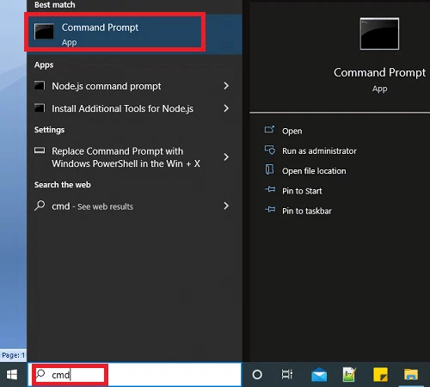Image resolution: width=430 pixels, height=387 pixels.
Task: Click the Open action icon
Action: coord(269,130)
